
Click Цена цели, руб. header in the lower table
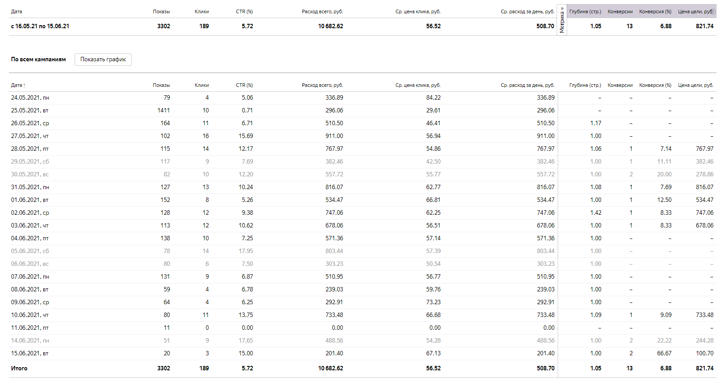pyautogui.click(x=696, y=85)
